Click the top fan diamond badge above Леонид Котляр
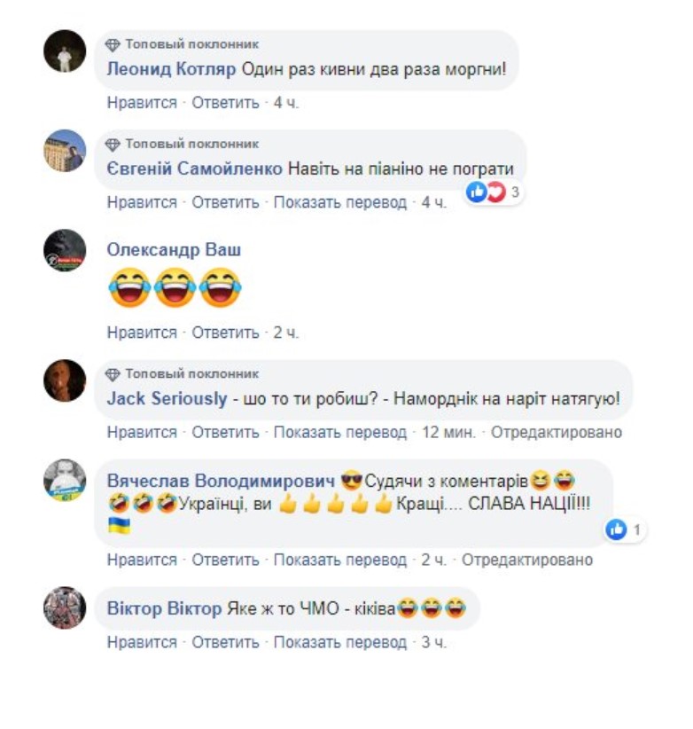This screenshot has height=729, width=693. coord(113,45)
